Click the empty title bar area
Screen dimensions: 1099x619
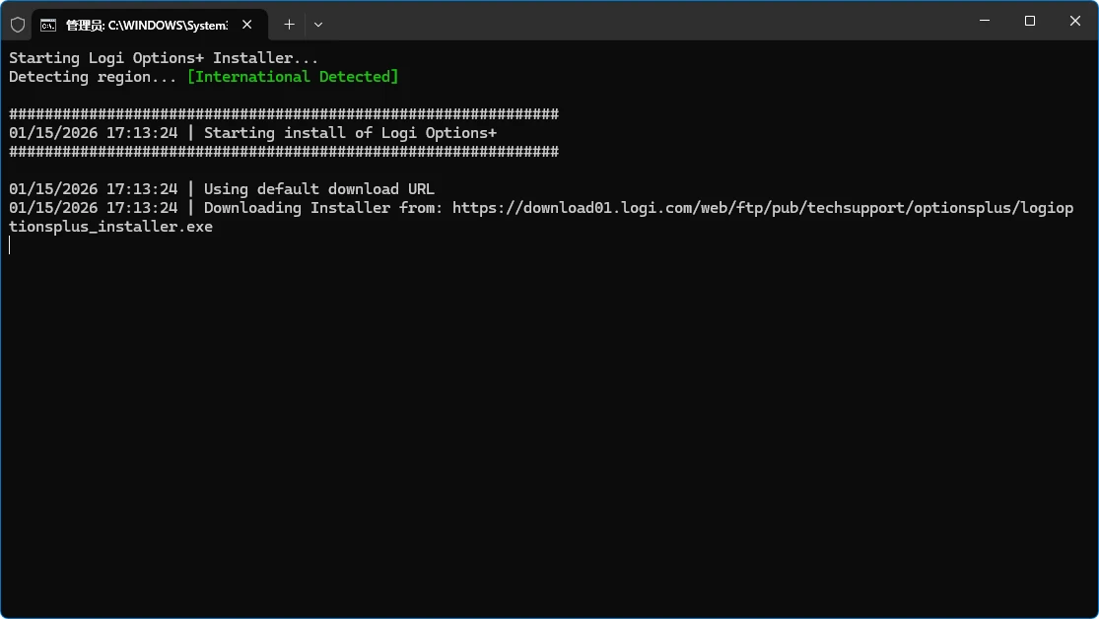pyautogui.click(x=641, y=21)
